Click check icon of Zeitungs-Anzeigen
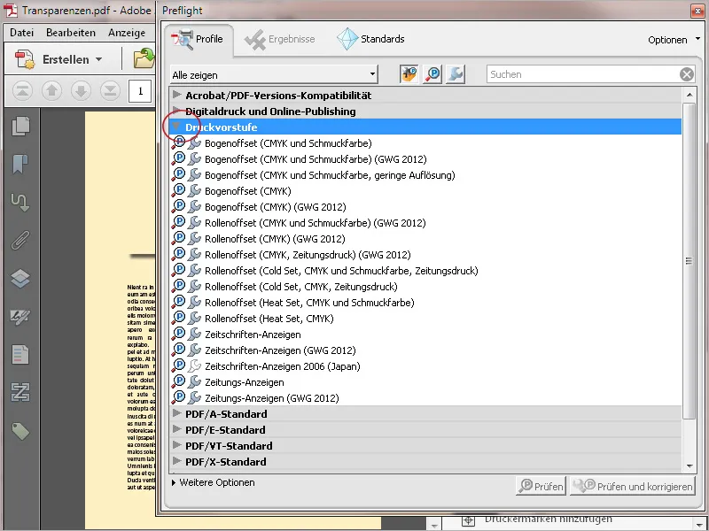 tap(179, 381)
